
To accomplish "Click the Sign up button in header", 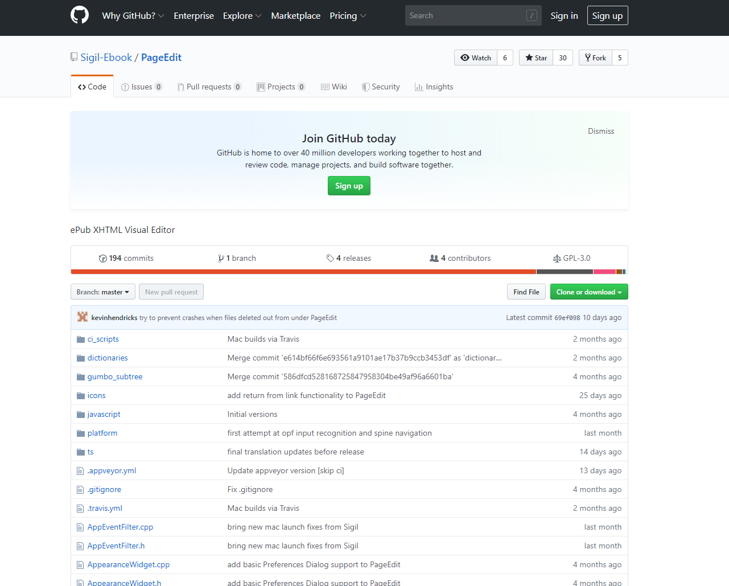I will 607,15.
